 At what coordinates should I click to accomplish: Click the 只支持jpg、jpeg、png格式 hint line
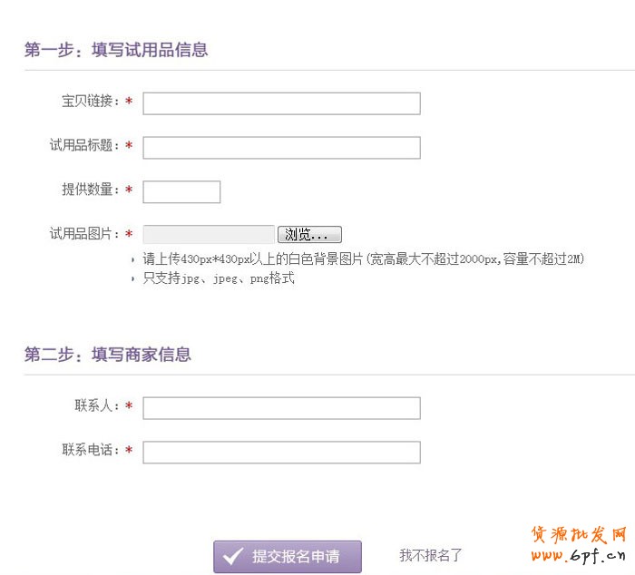pyautogui.click(x=219, y=278)
